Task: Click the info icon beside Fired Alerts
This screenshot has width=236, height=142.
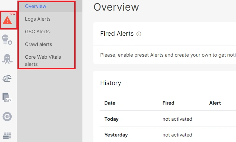Action: [x=139, y=34]
